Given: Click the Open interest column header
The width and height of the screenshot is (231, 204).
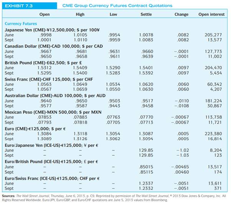Looking at the screenshot, I should click(x=211, y=14).
